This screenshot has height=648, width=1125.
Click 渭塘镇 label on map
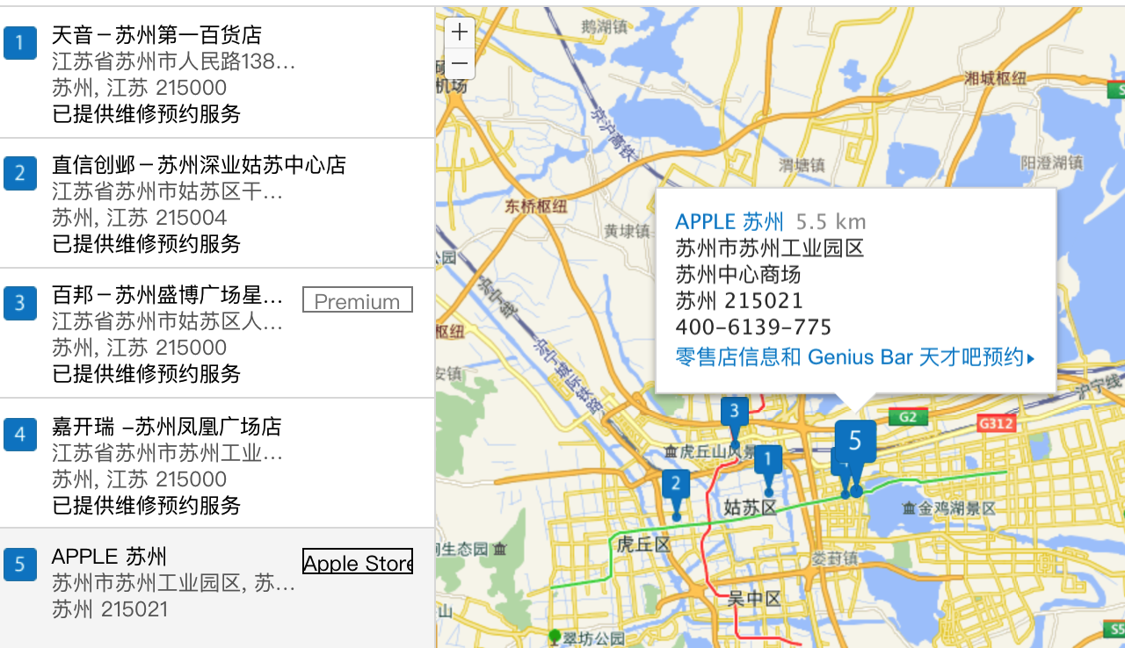coord(802,164)
